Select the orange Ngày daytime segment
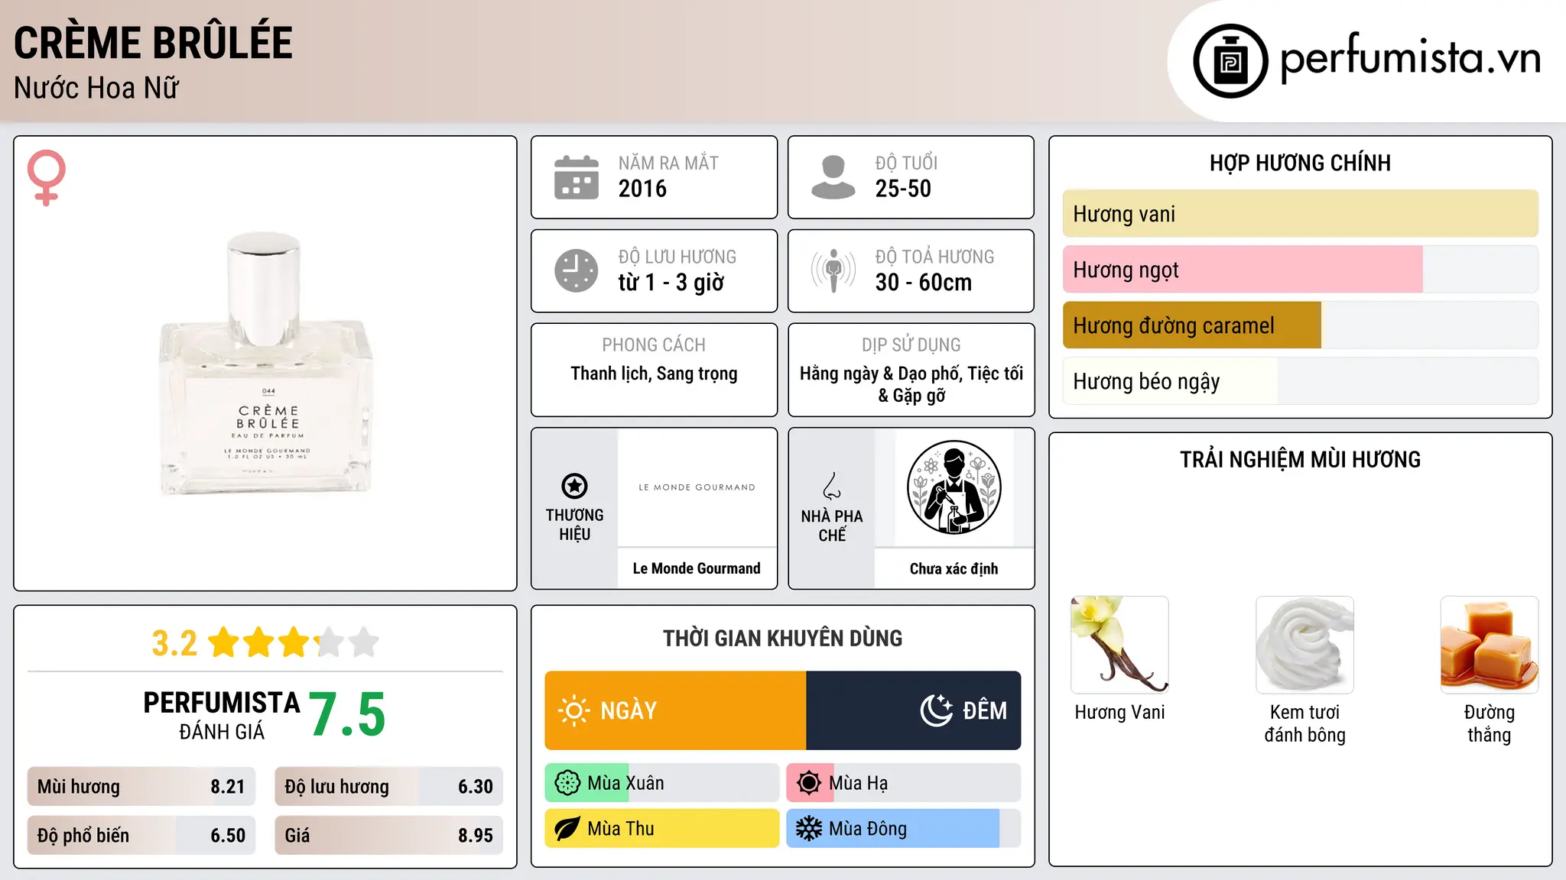 (x=676, y=710)
